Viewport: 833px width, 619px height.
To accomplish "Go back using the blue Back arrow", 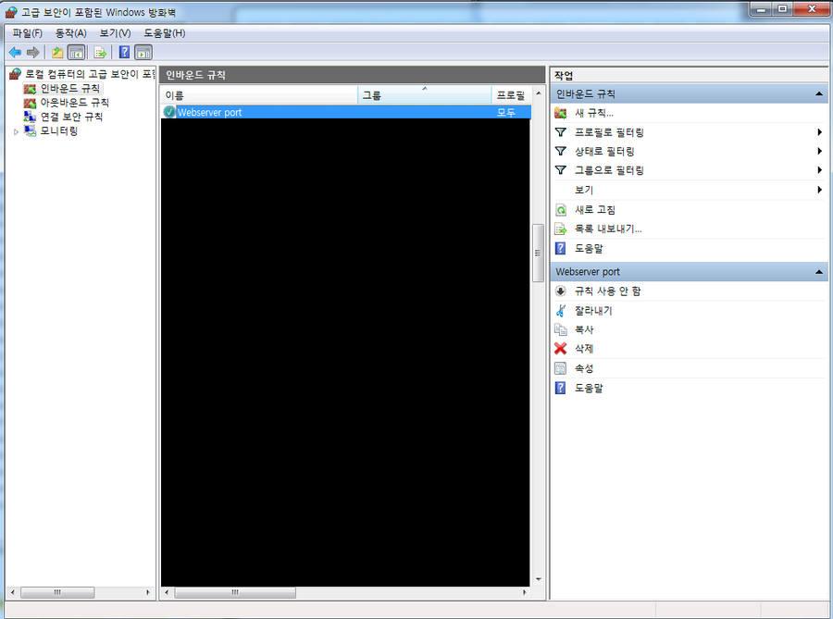I will (15, 52).
